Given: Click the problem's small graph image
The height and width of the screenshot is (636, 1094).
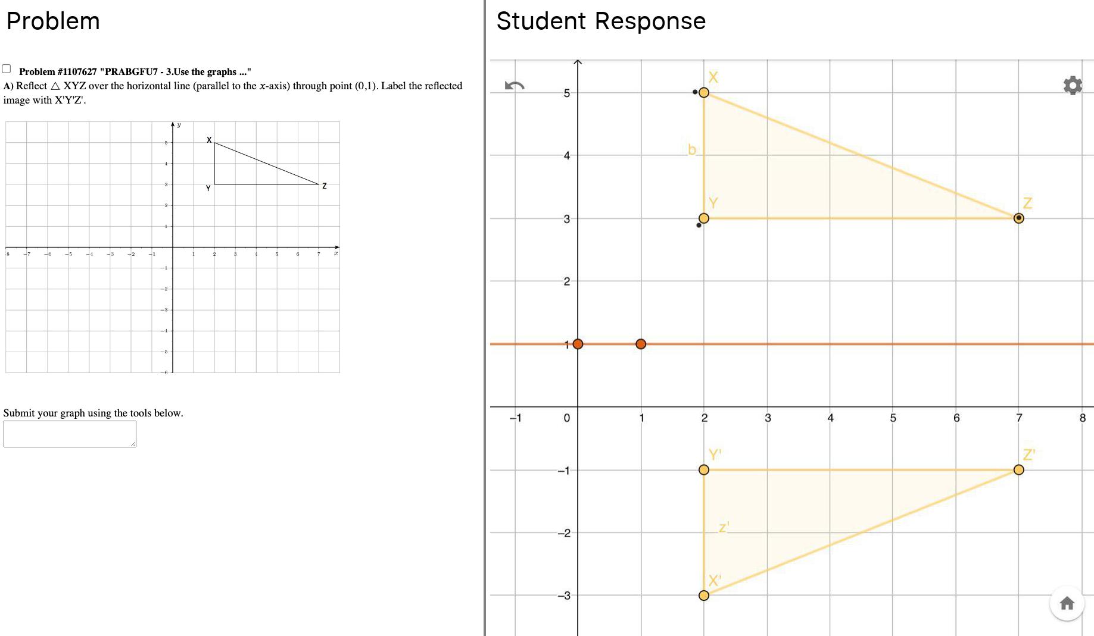Looking at the screenshot, I should [173, 247].
